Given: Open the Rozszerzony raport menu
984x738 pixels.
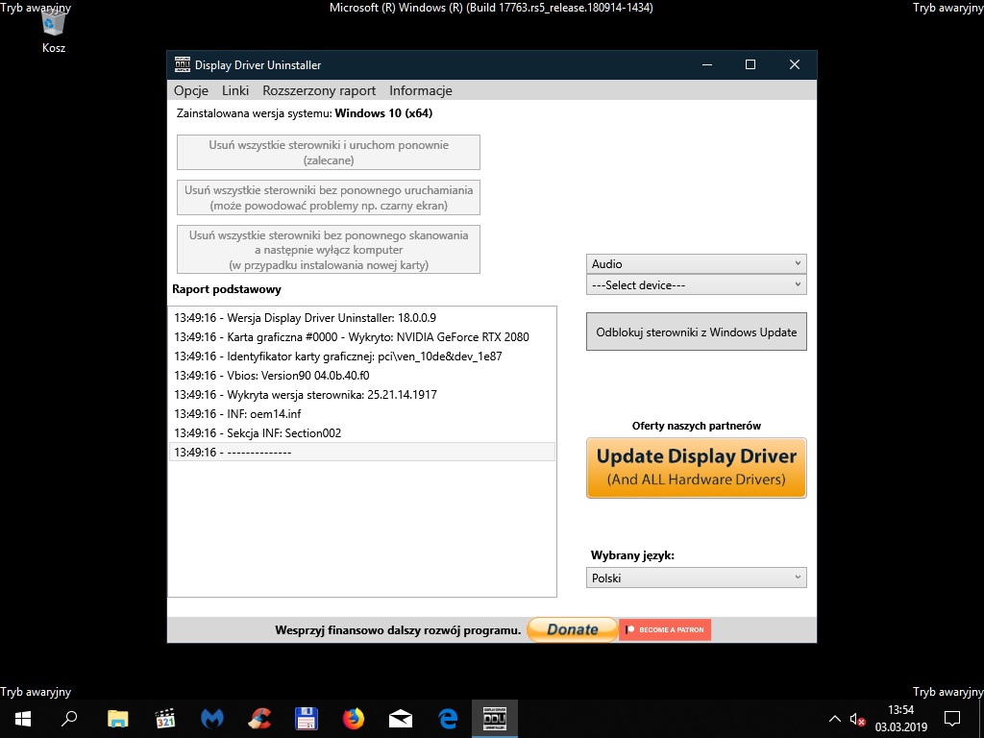Looking at the screenshot, I should pos(319,90).
